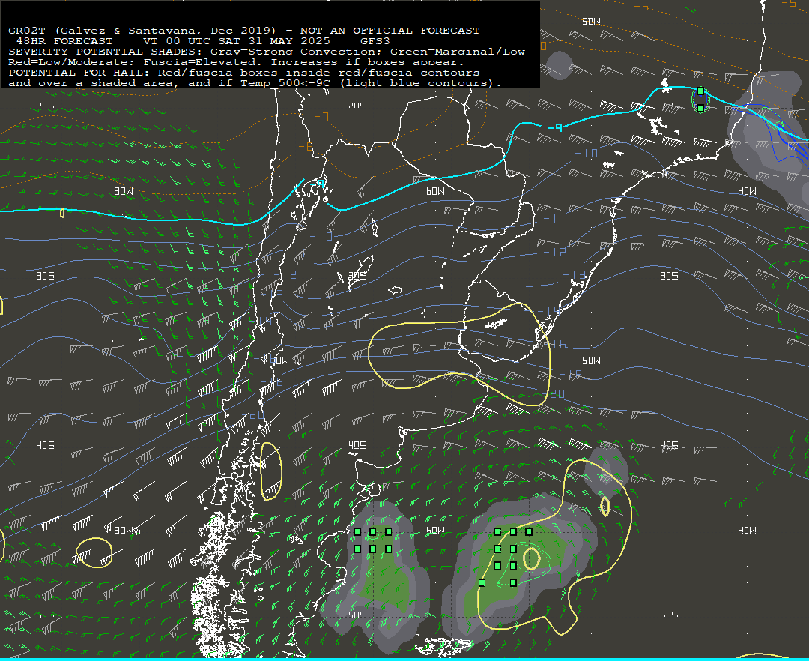Image resolution: width=809 pixels, height=661 pixels.
Task: Click 'SEVERITY POTENTIAL SHADES:' legend heading
Action: [106, 52]
